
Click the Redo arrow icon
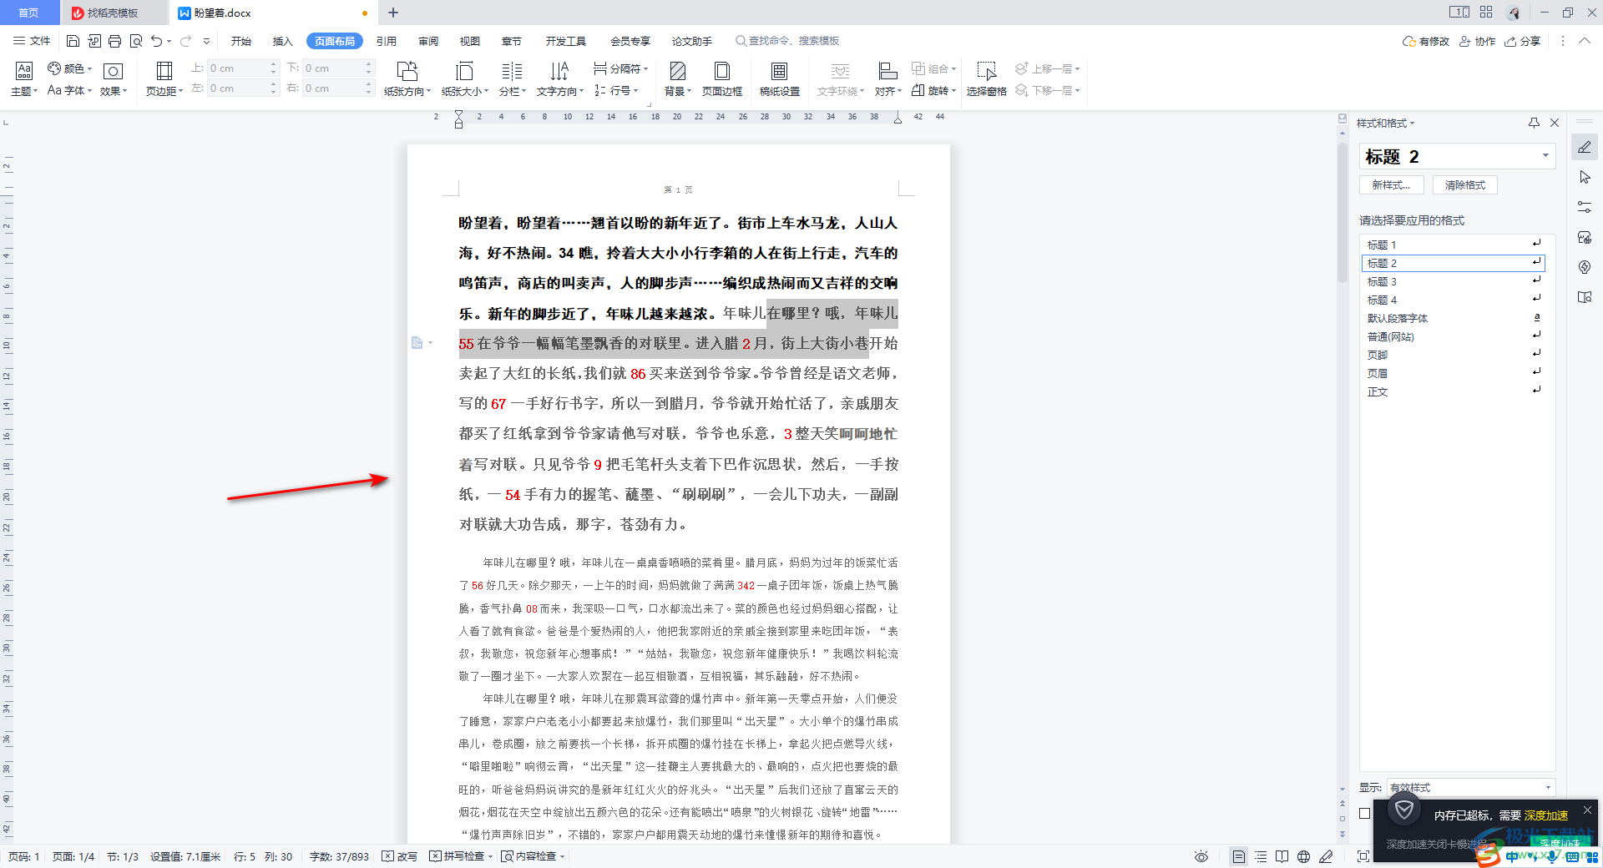coord(185,41)
